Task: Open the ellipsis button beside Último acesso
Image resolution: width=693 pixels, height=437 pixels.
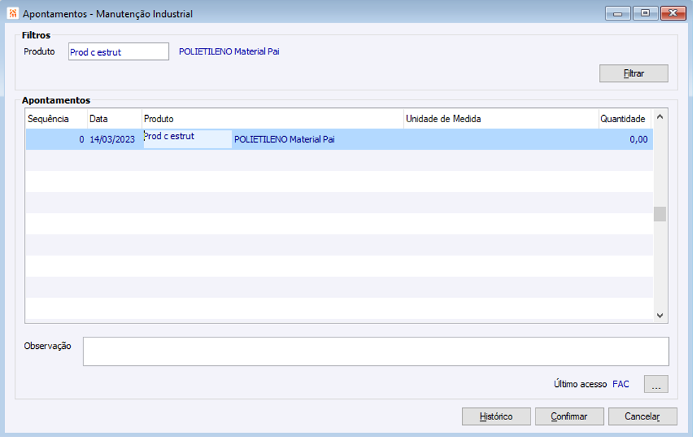Action: (656, 384)
